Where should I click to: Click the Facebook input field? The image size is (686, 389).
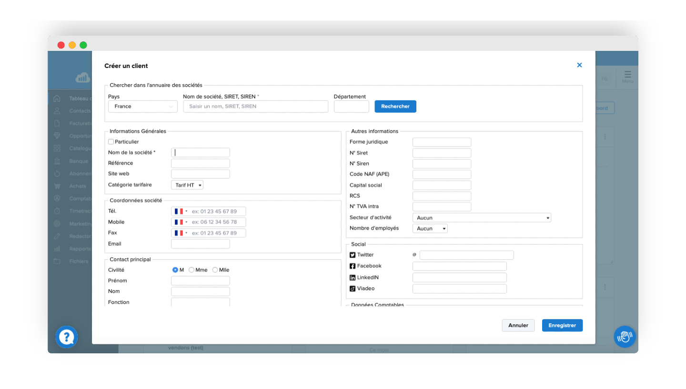(x=460, y=266)
